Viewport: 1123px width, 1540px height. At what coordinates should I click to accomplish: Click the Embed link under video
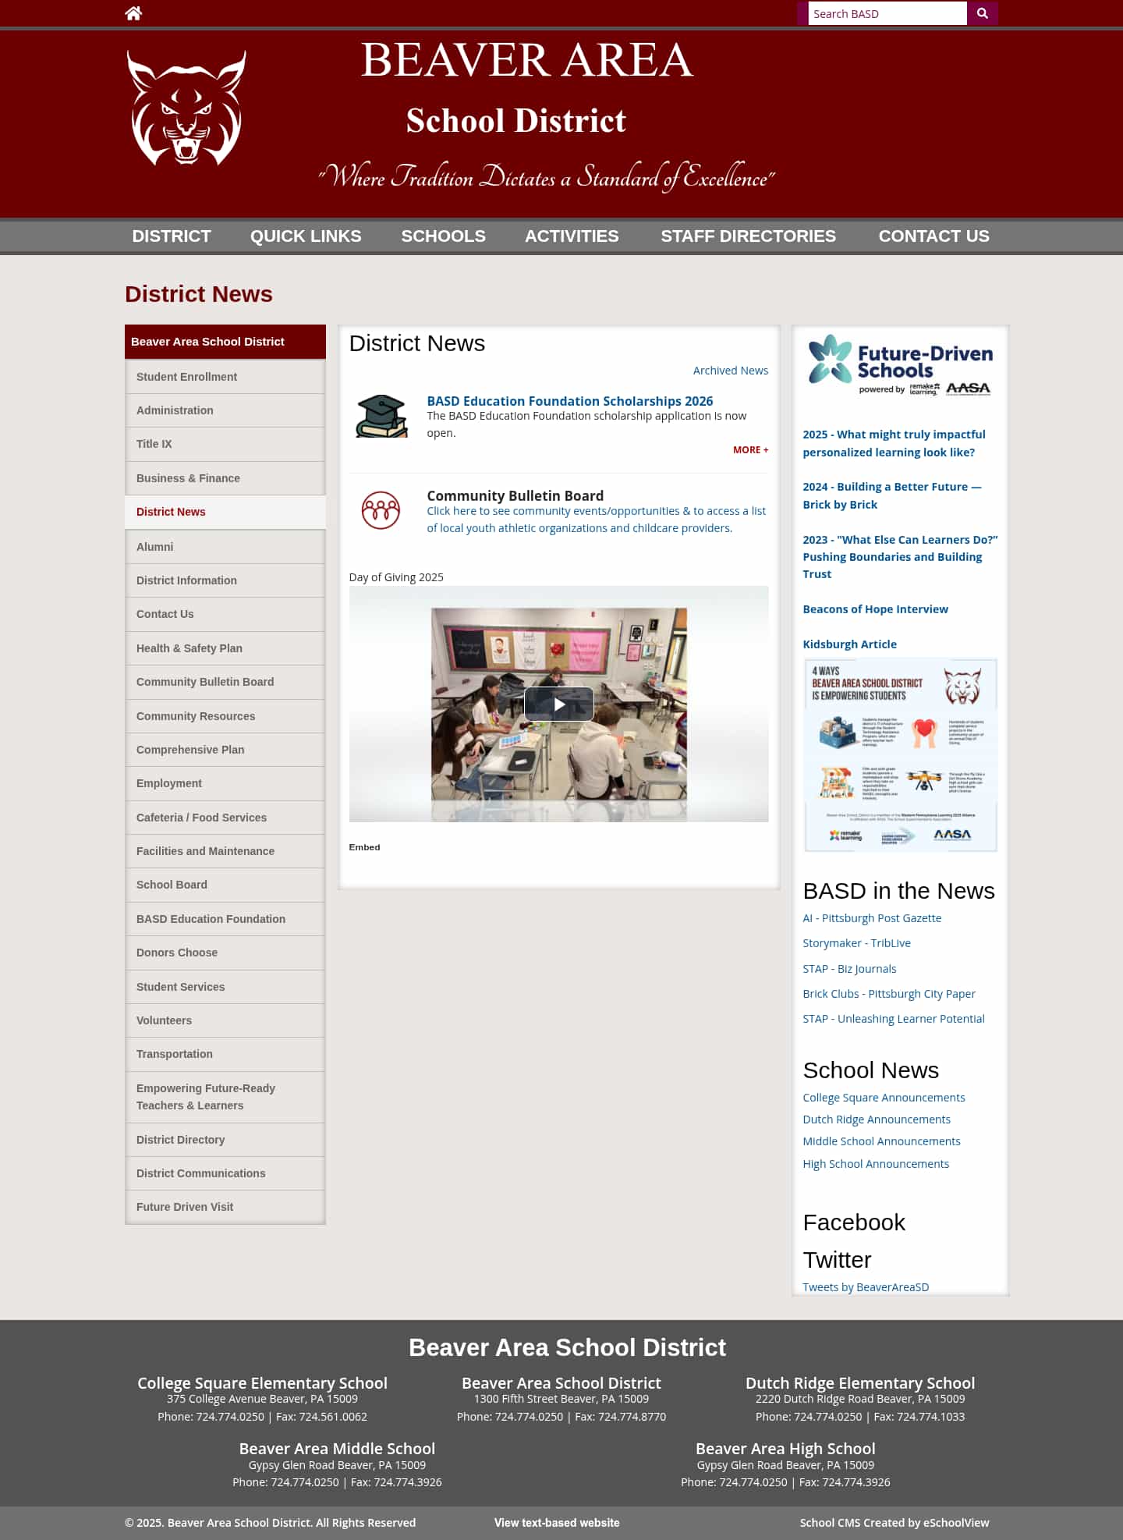[x=364, y=847]
